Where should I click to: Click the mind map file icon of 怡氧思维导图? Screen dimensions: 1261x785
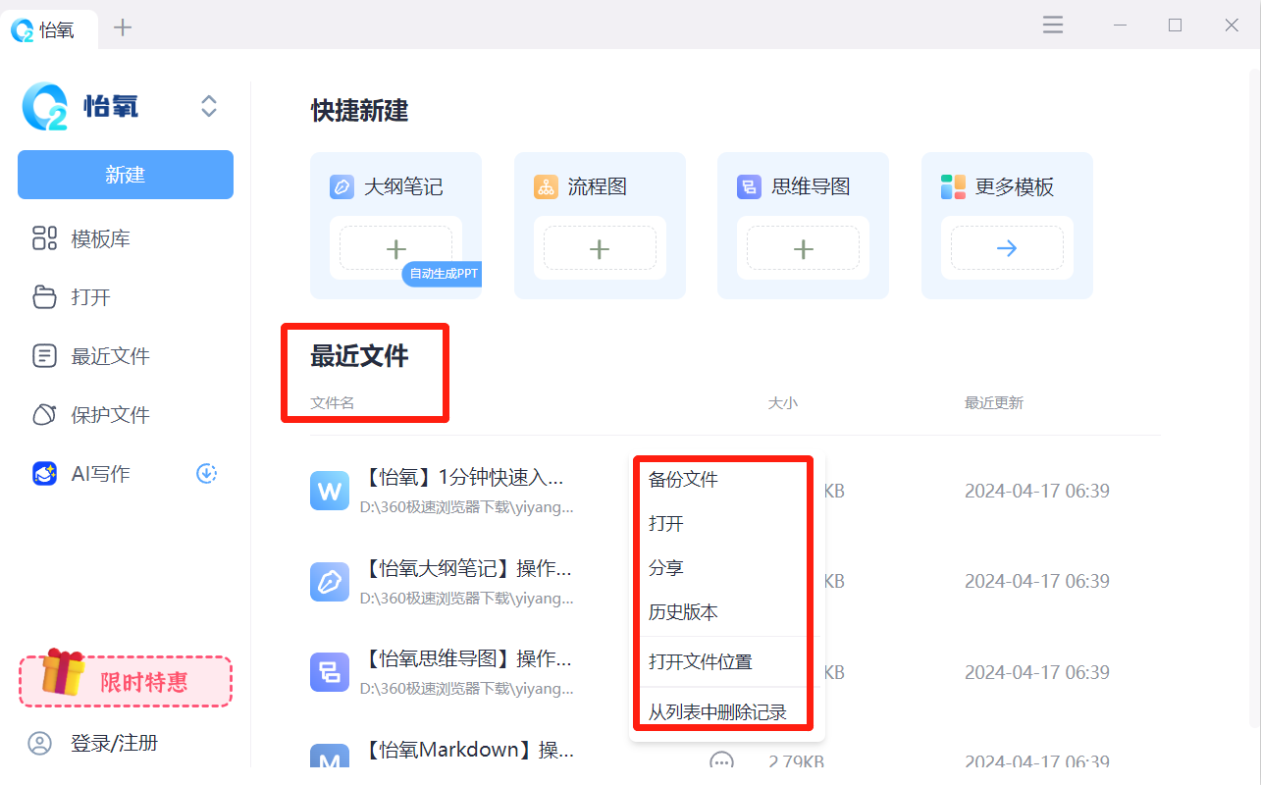tap(330, 672)
